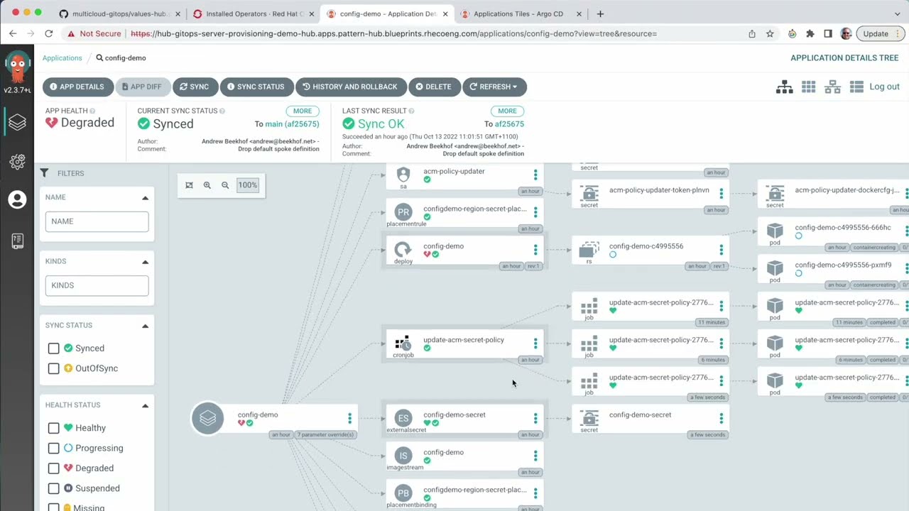The width and height of the screenshot is (909, 511).
Task: Check the Degraded health status filter
Action: 54,468
